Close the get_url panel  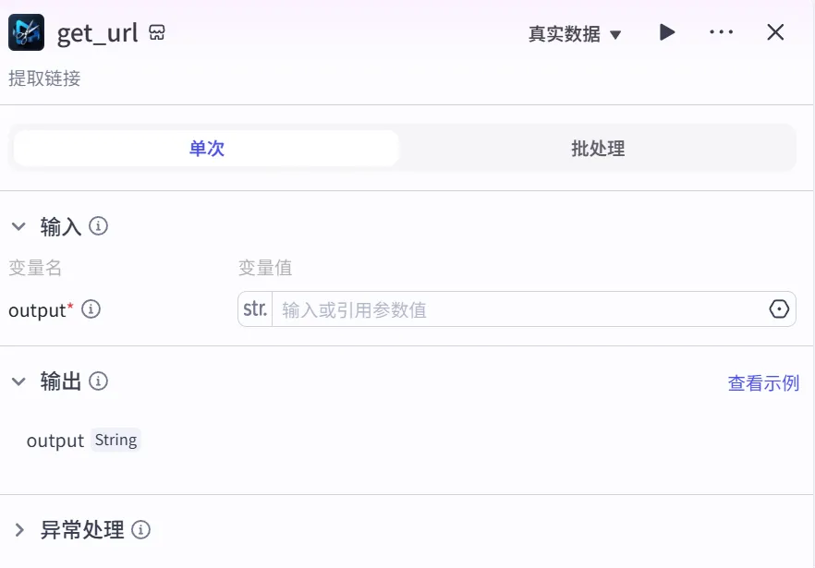(775, 32)
